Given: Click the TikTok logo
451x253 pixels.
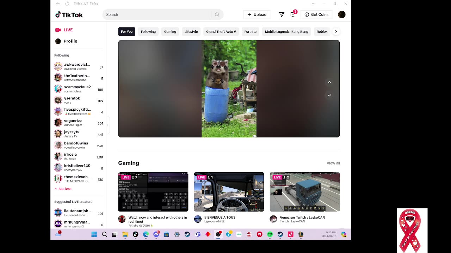Looking at the screenshot, I should click(69, 15).
